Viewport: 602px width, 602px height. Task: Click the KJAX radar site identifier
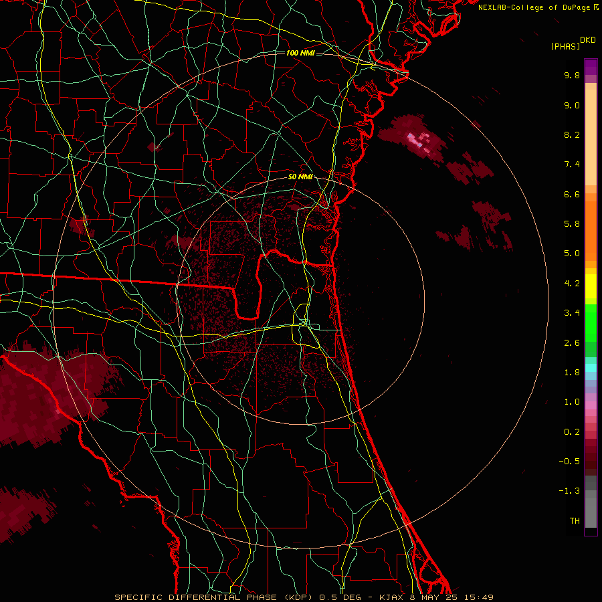pos(390,597)
